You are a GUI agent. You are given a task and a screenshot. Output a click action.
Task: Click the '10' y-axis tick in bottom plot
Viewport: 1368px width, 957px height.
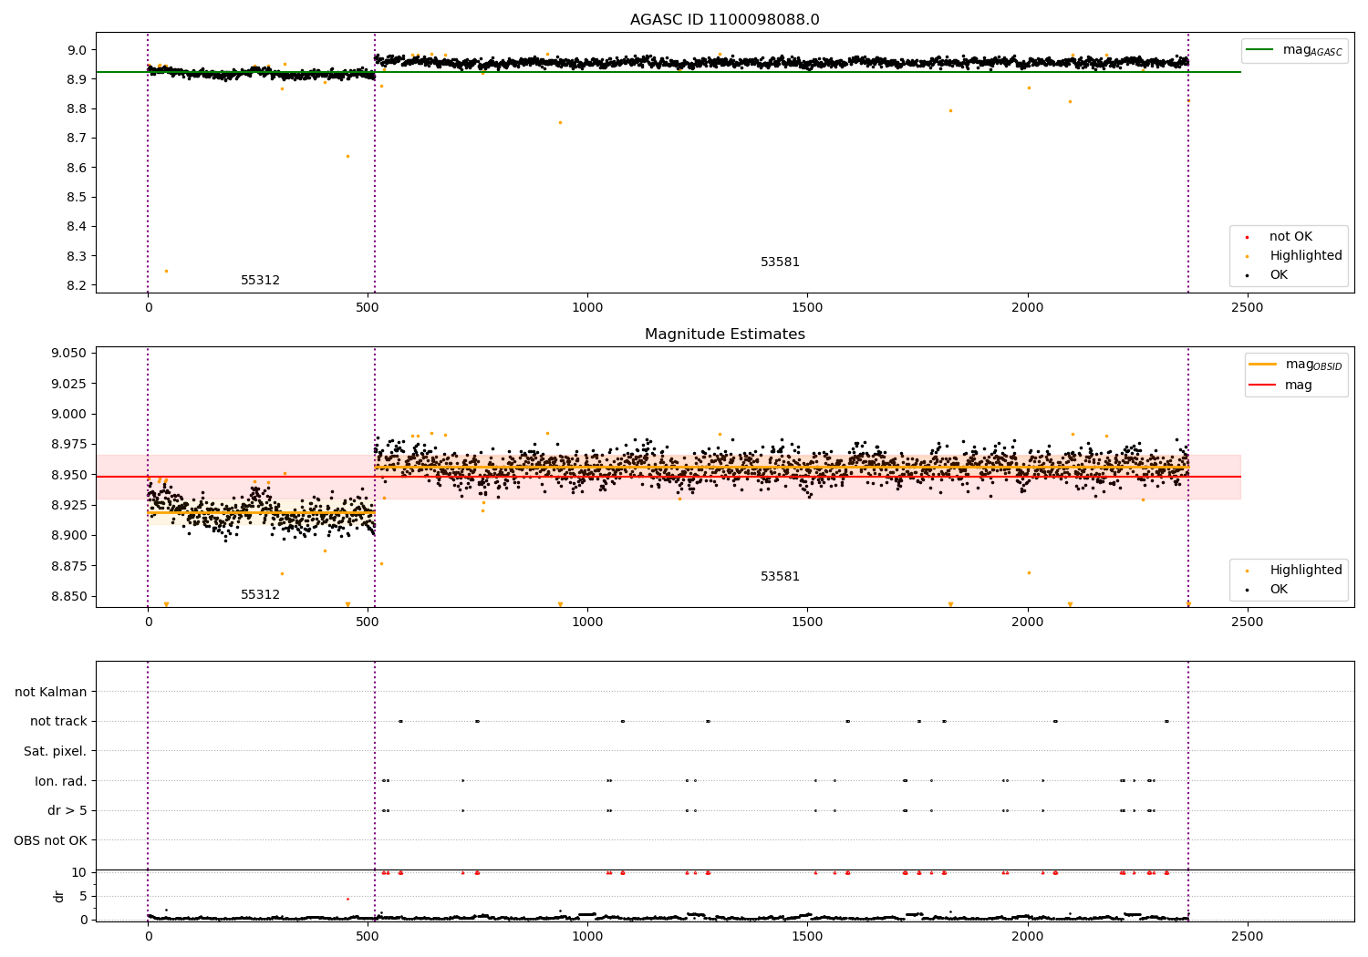79,872
